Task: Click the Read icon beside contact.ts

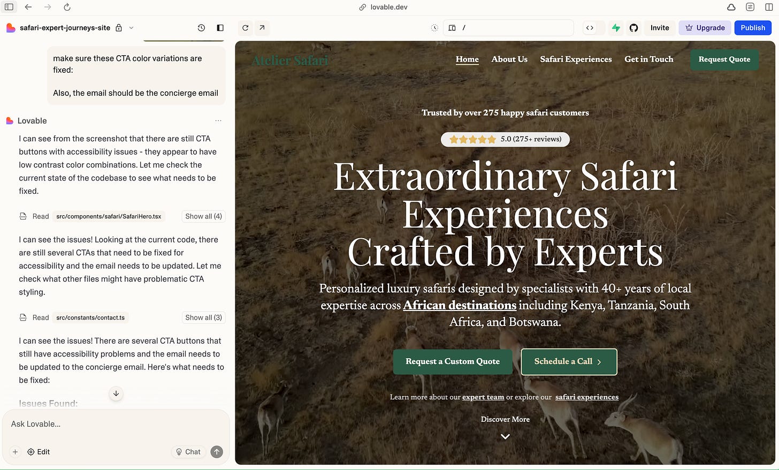Action: pos(23,317)
